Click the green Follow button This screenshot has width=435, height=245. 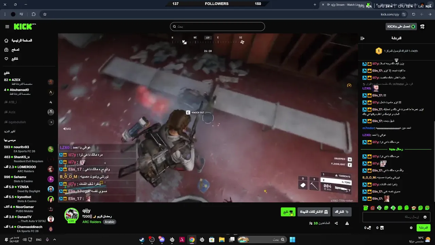(288, 212)
